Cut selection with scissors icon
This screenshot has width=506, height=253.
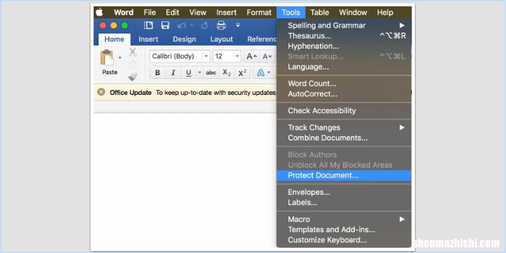click(x=133, y=52)
